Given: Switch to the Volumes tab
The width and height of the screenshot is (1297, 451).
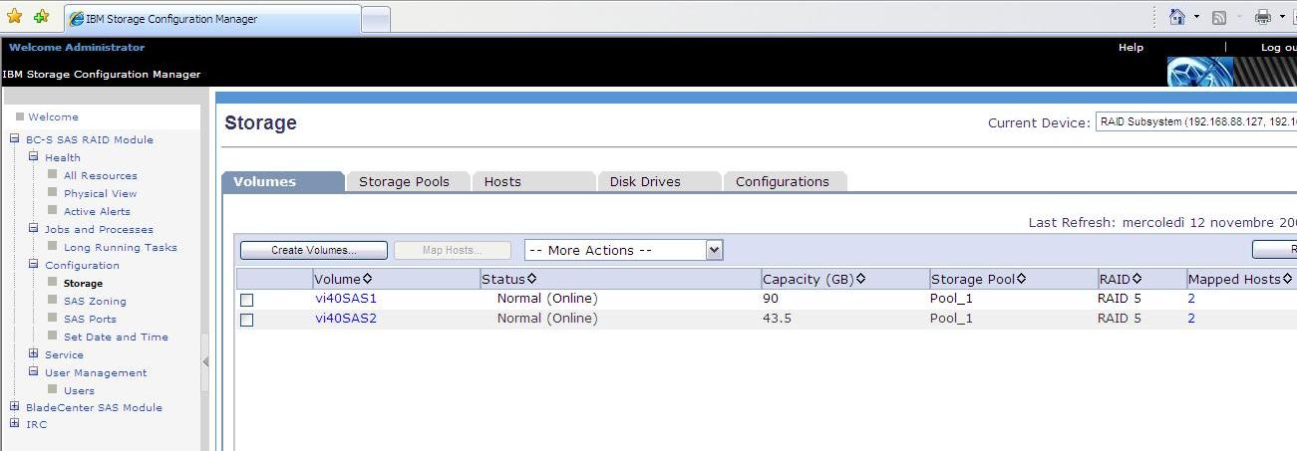Looking at the screenshot, I should tap(282, 181).
